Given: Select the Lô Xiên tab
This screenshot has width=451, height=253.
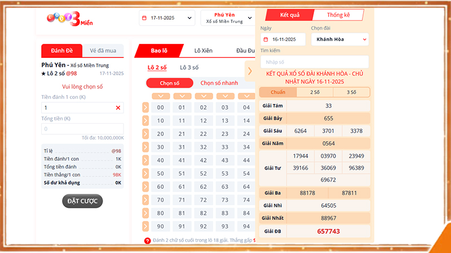Looking at the screenshot, I should pos(204,51).
